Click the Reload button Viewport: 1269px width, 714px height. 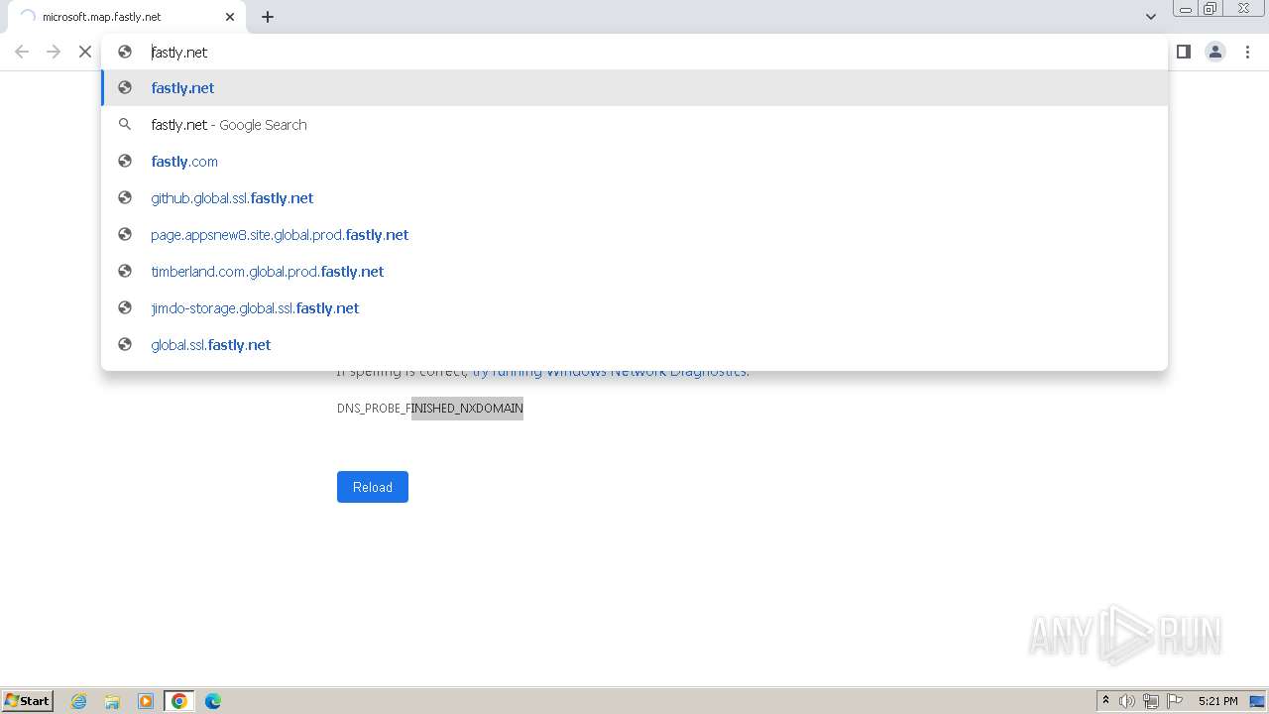pos(373,487)
